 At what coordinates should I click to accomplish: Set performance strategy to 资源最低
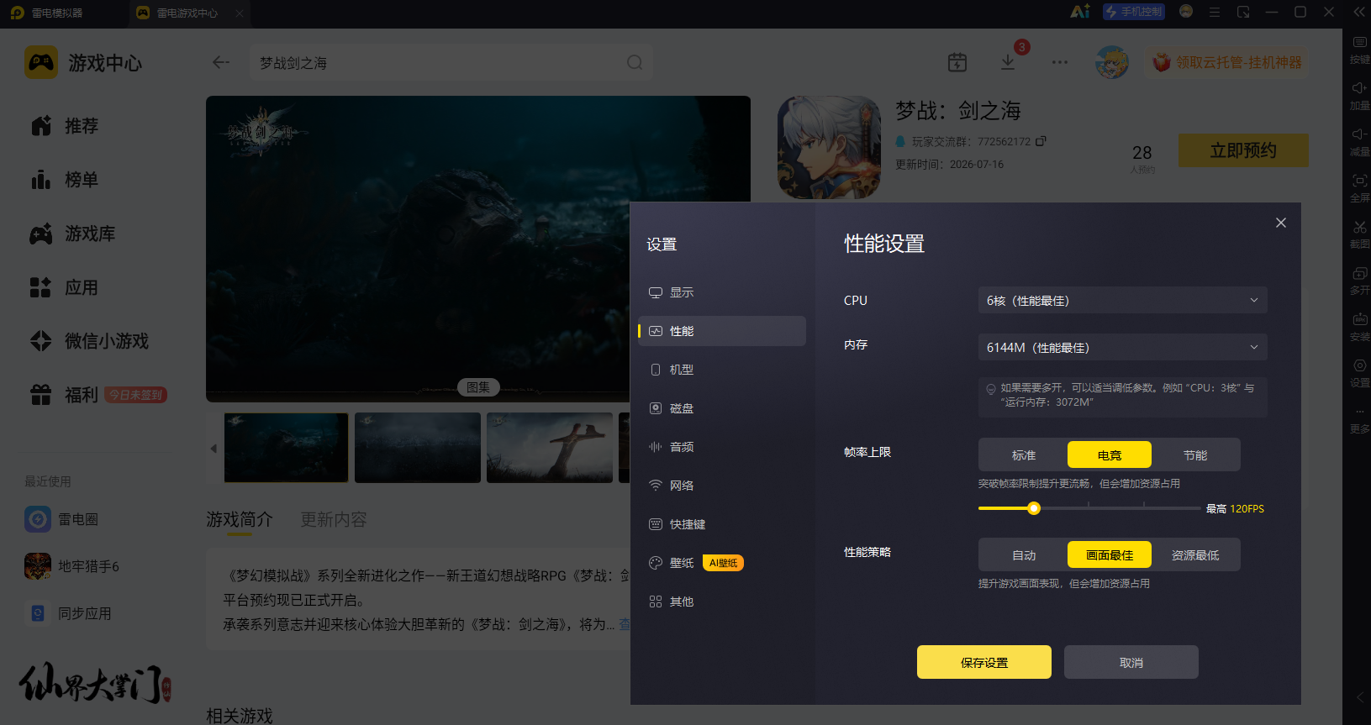tap(1195, 554)
